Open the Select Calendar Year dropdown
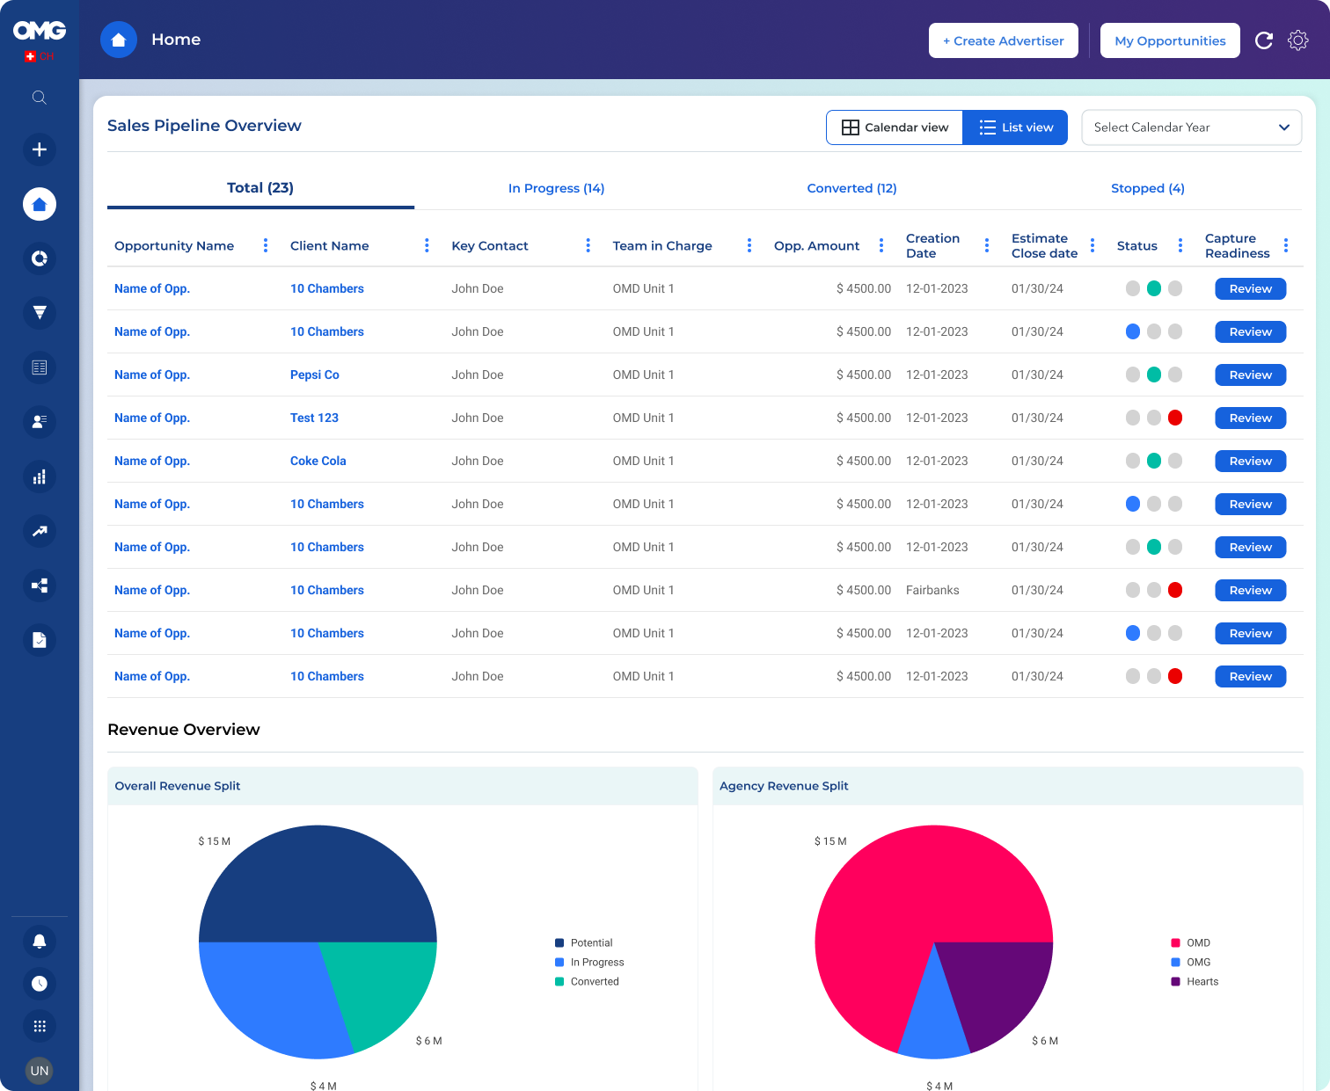This screenshot has height=1091, width=1330. point(1191,127)
